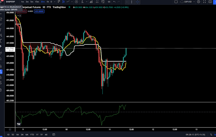Enter fullscreen mode
216x137 pixels.
204,2
